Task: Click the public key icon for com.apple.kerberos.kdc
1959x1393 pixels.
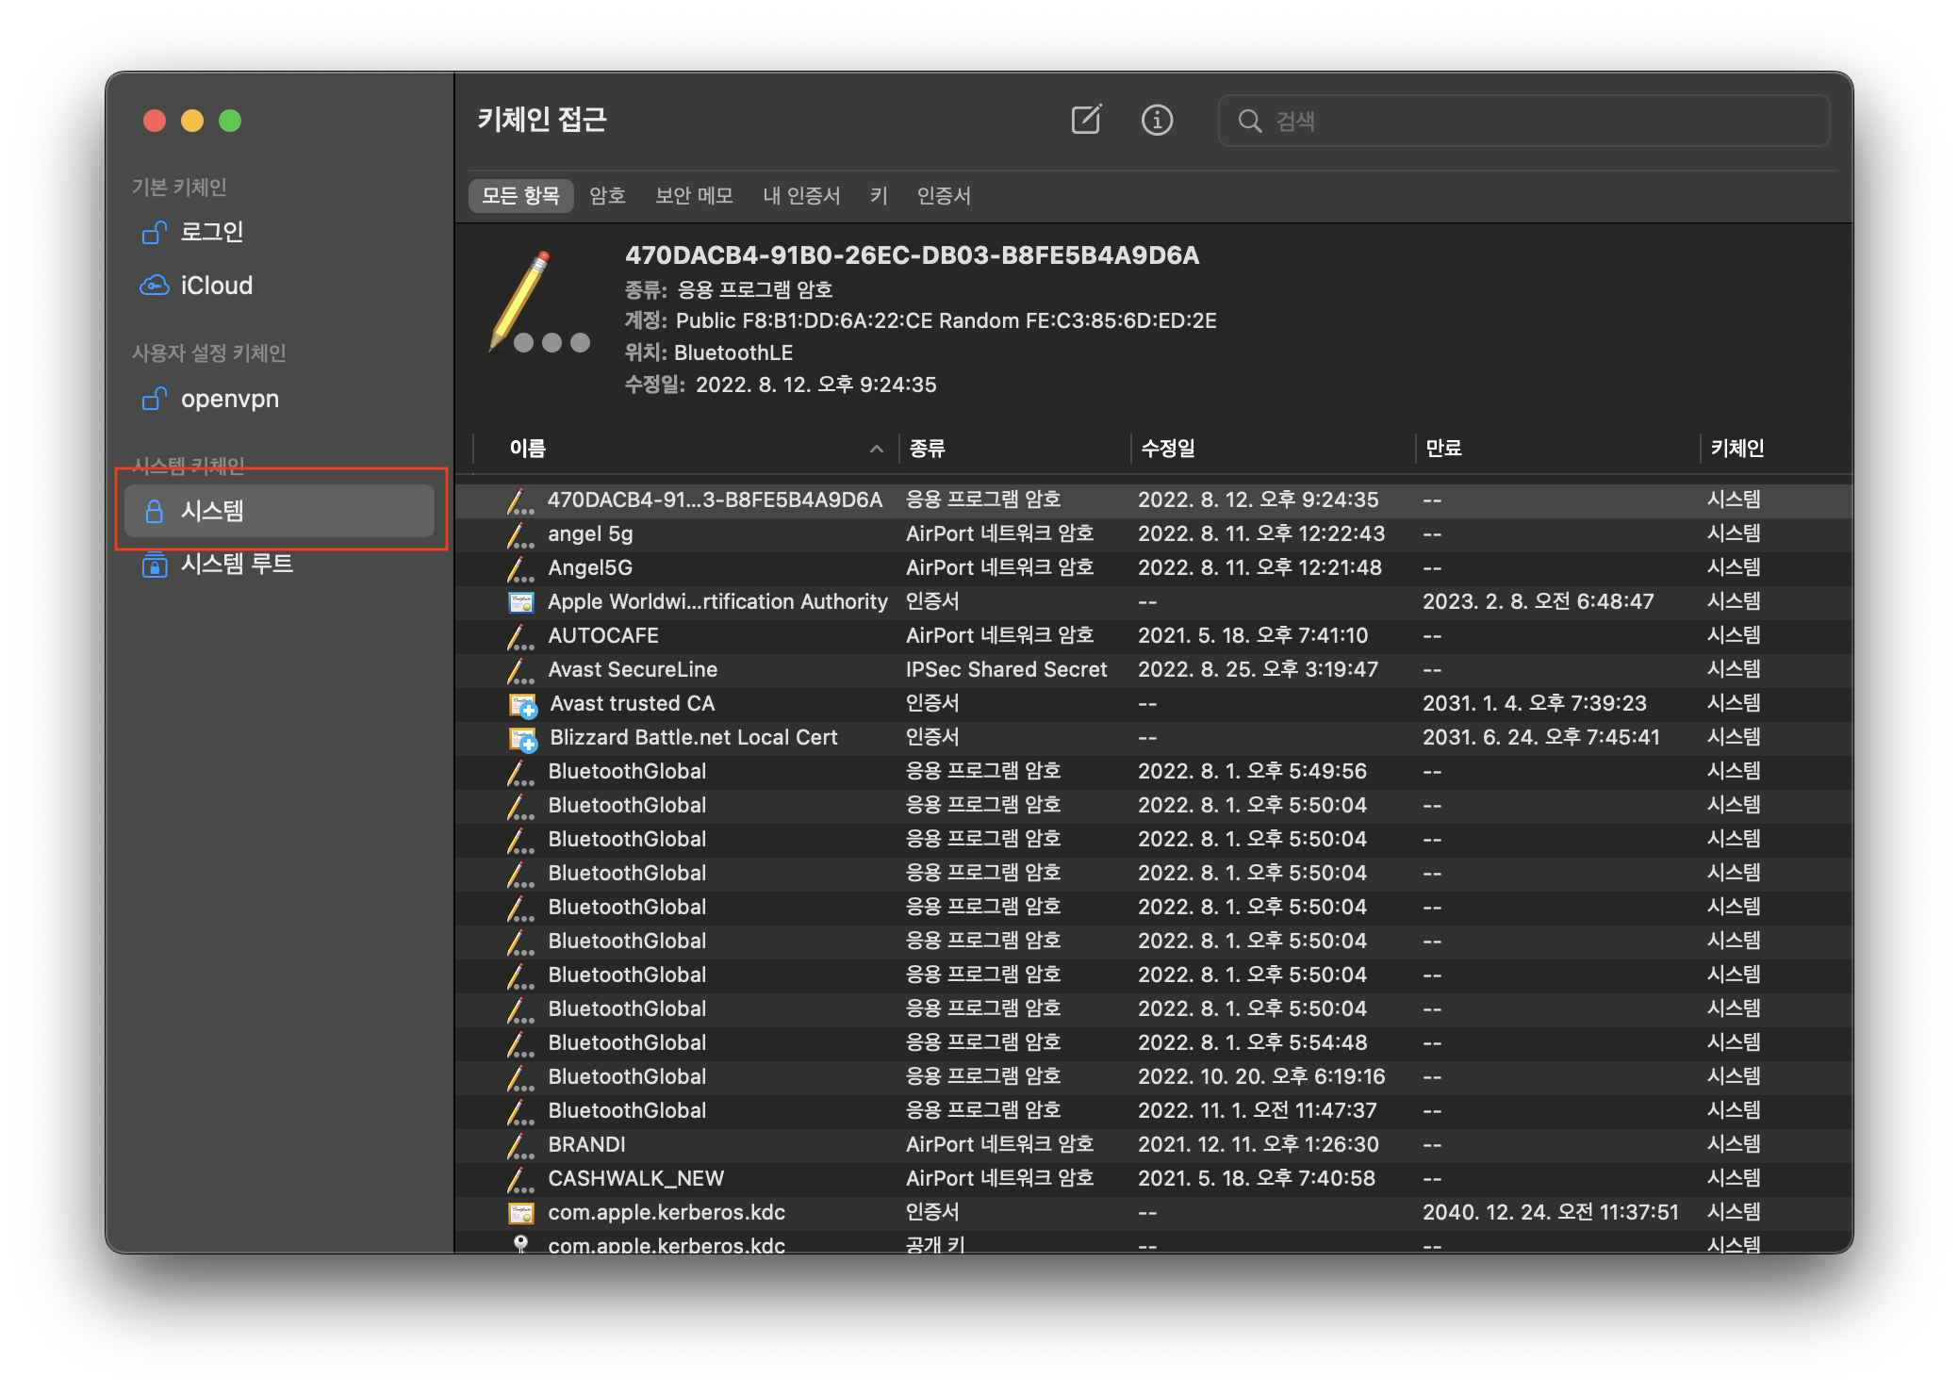Action: (x=520, y=1244)
